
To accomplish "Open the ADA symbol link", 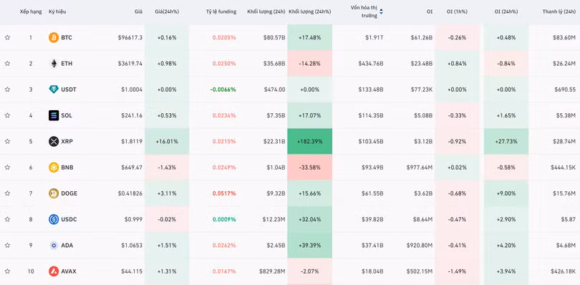I will [67, 245].
